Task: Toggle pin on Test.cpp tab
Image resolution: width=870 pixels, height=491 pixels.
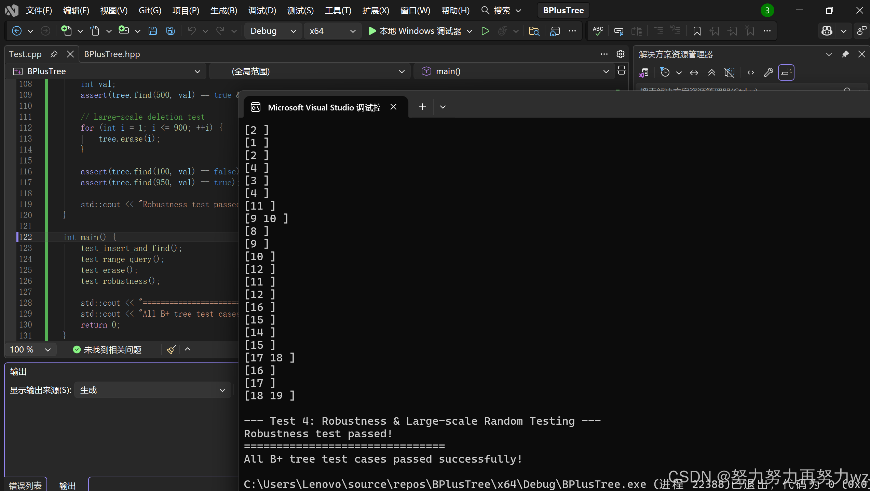Action: click(x=54, y=54)
